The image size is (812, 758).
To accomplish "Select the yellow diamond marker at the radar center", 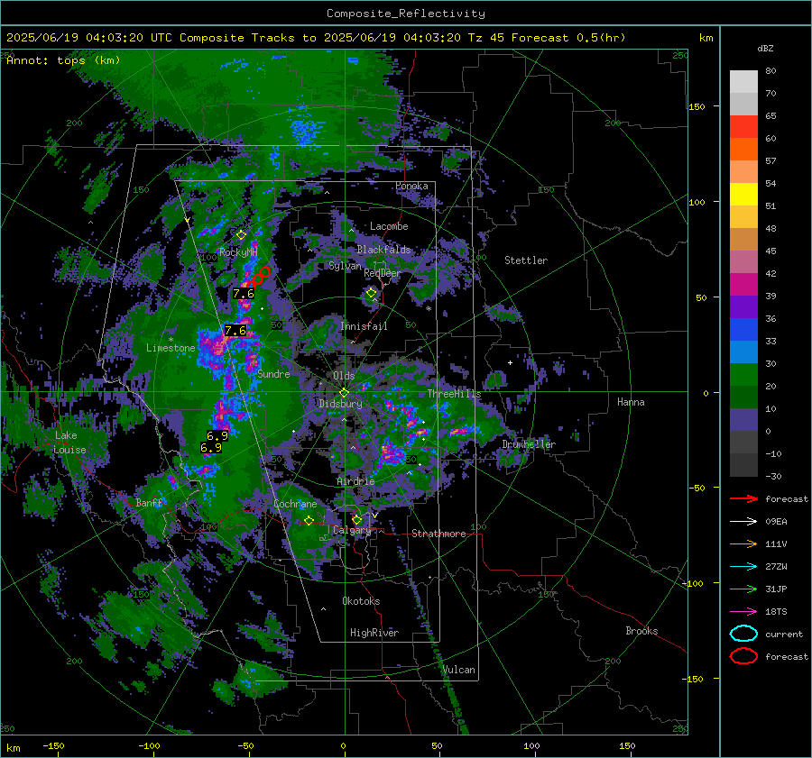I will pos(344,393).
